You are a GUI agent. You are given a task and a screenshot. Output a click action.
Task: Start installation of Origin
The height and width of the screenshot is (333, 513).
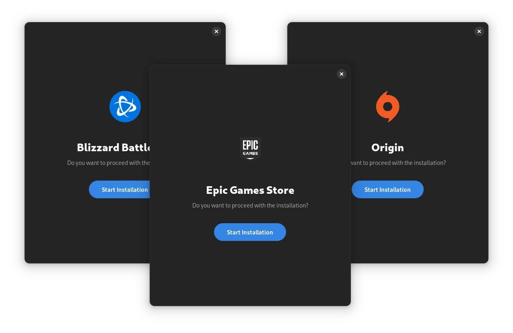387,189
